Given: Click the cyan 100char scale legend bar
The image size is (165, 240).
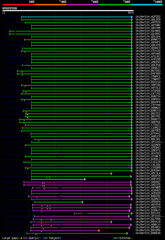Looking at the screenshot, I should [x=115, y=238].
